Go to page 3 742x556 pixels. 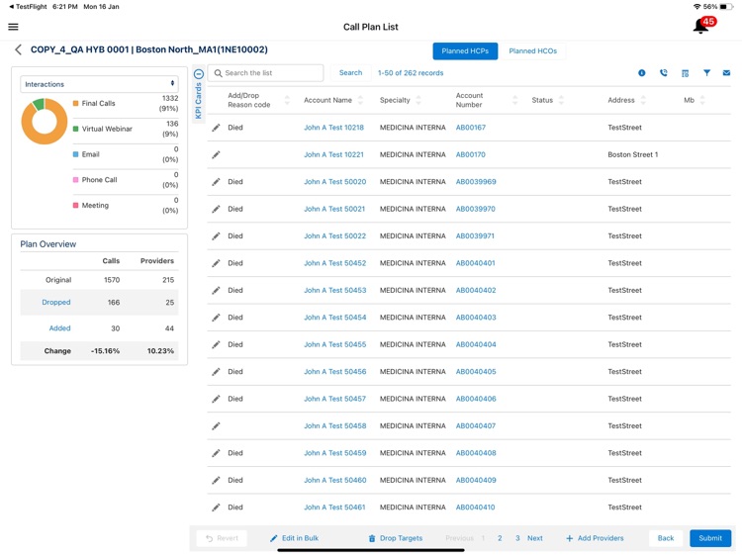point(517,538)
